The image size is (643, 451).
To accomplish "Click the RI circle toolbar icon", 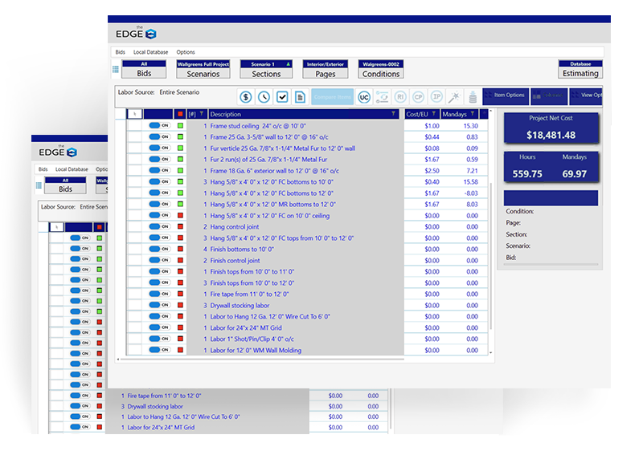I will pyautogui.click(x=400, y=97).
